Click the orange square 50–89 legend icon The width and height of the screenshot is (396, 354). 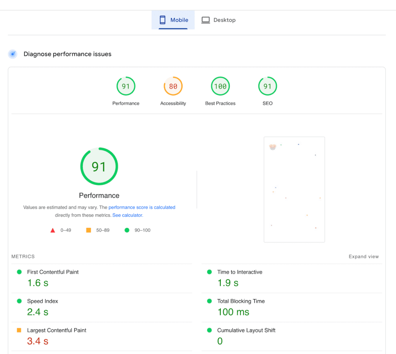89,230
